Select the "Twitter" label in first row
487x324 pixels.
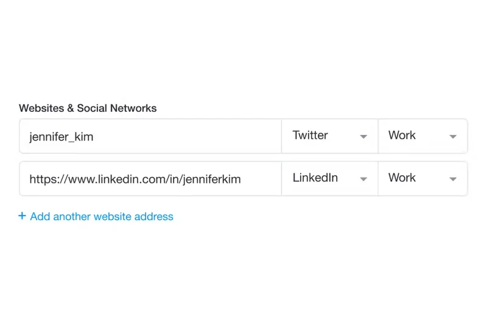pos(310,136)
